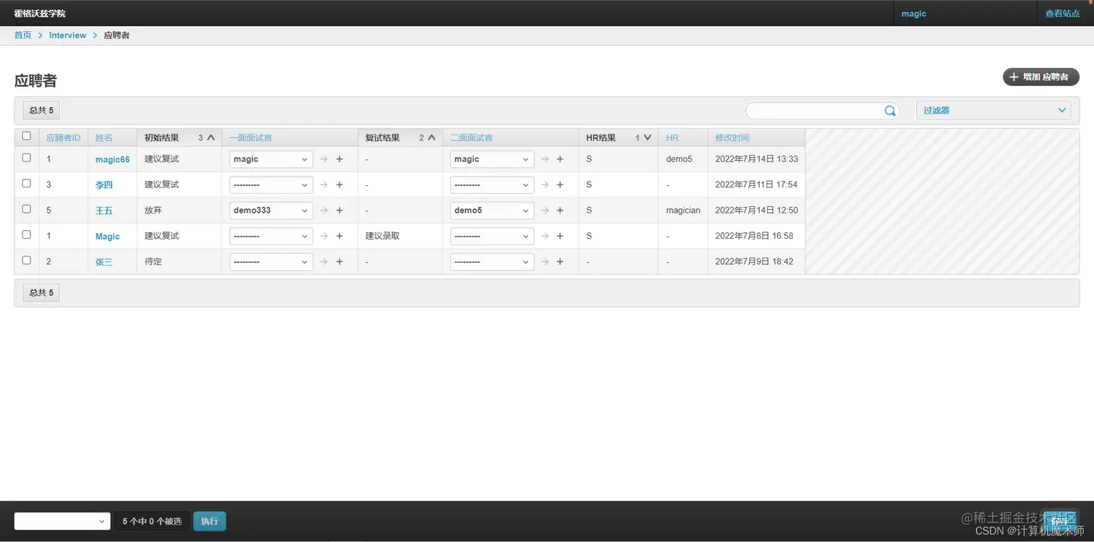Viewport: 1094px width, 542px height.
Task: Open applicant 李四 link
Action: 104,185
